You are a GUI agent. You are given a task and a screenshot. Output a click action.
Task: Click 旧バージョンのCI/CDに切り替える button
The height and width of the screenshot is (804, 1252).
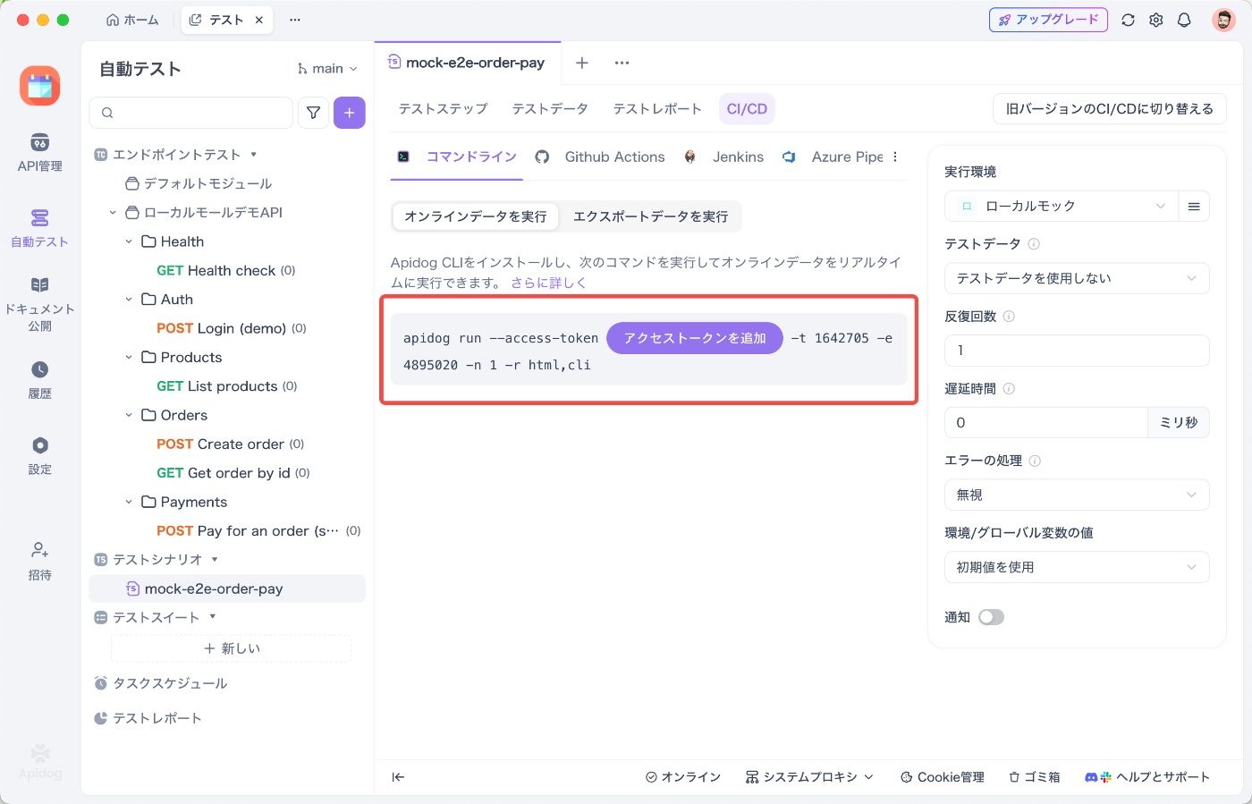(x=1110, y=109)
